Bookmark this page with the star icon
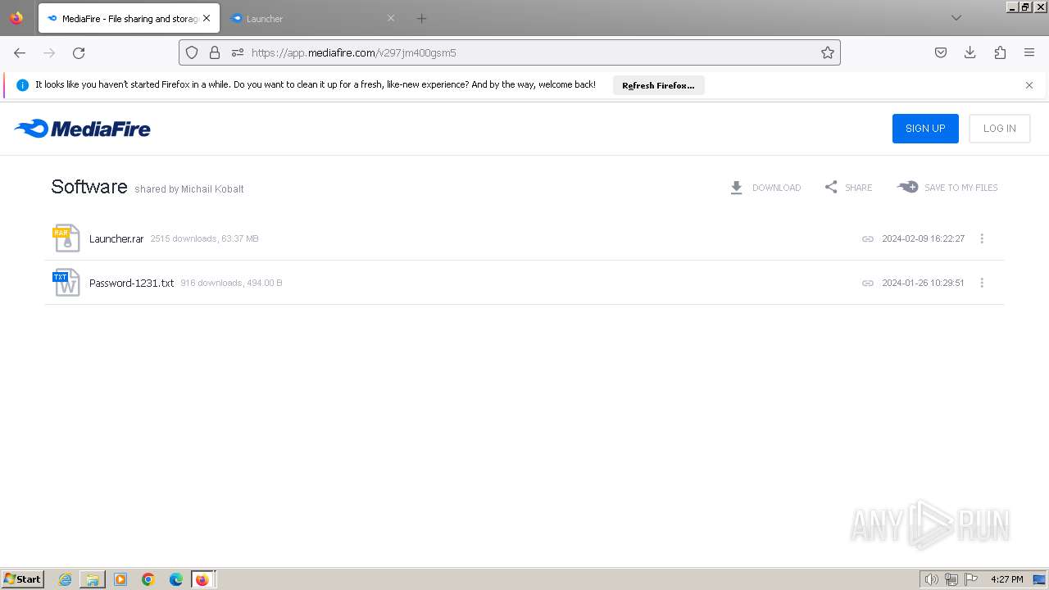The image size is (1049, 590). [x=828, y=52]
